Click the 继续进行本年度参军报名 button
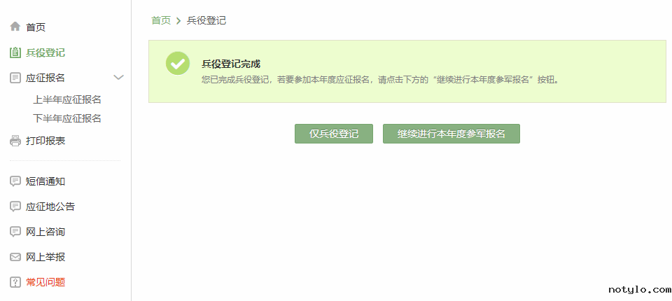Screen dimensions: 672x301 451,134
